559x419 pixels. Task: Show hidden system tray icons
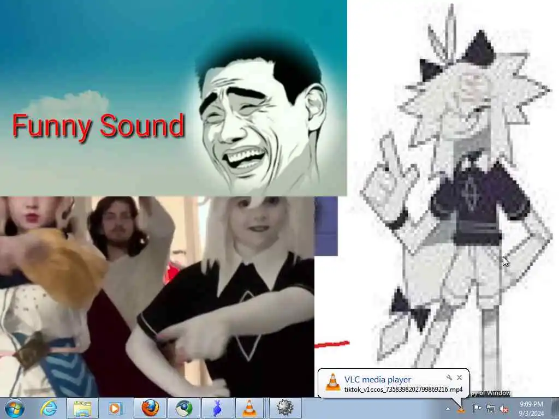coord(448,409)
